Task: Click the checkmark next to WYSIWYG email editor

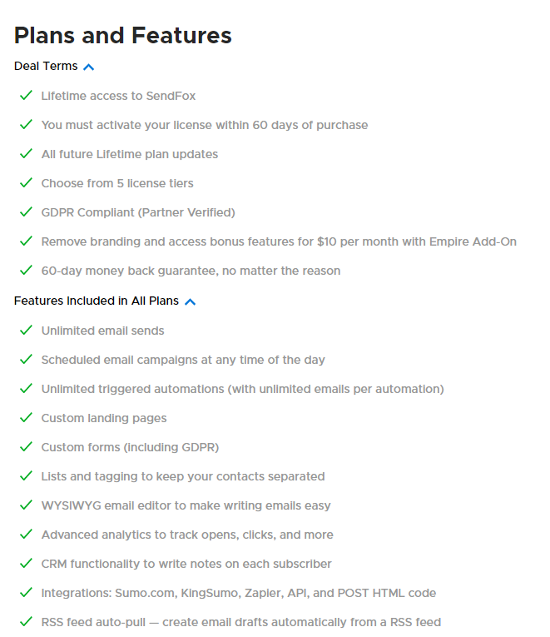Action: click(26, 505)
